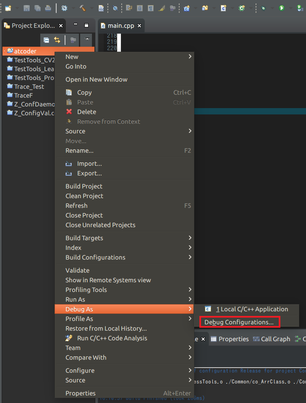Switch to the Properties tab
306x403 pixels.
click(x=234, y=339)
